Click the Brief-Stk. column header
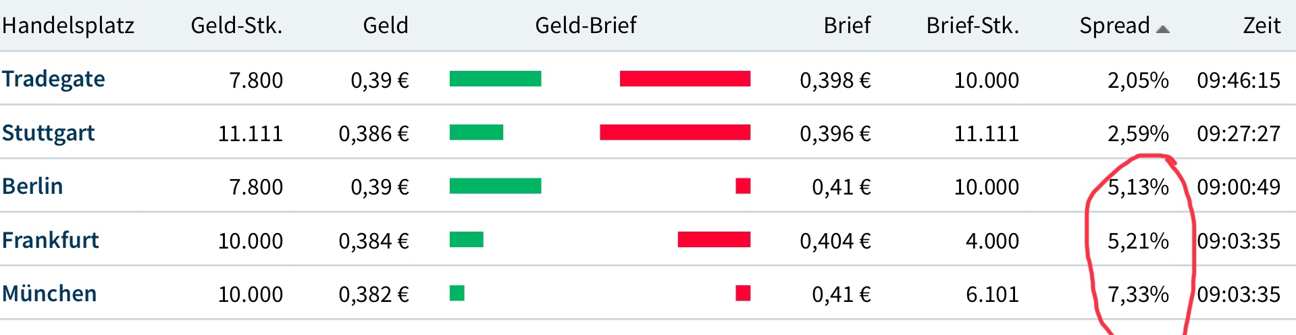Image resolution: width=1296 pixels, height=335 pixels. pyautogui.click(x=972, y=26)
